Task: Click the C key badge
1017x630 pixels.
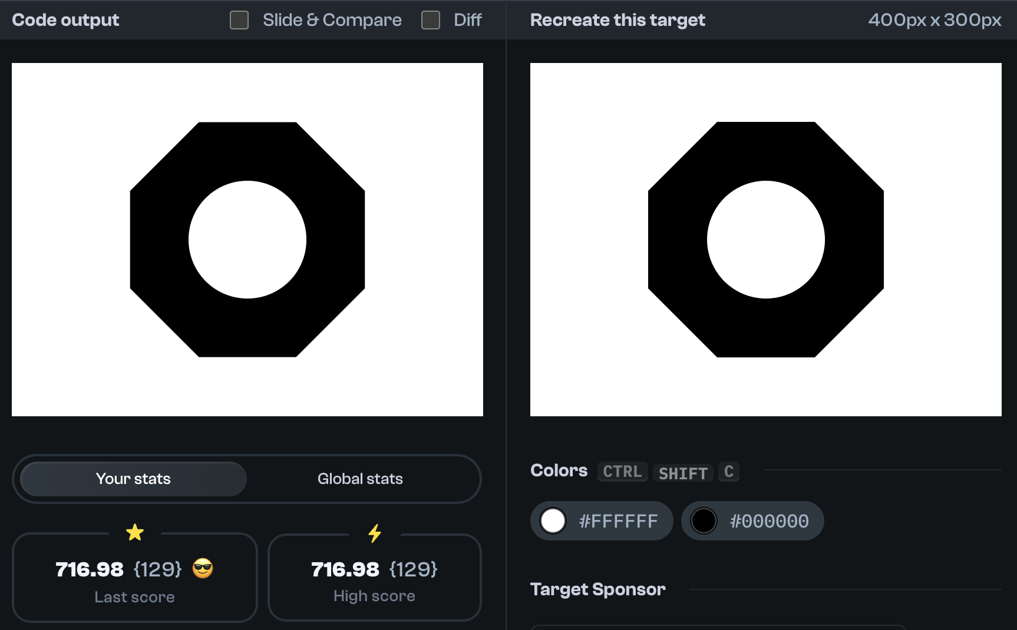Action: 729,472
